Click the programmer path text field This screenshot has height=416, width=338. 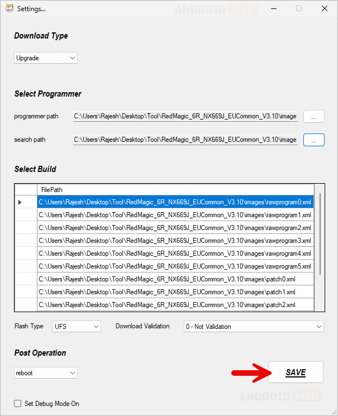coord(185,117)
